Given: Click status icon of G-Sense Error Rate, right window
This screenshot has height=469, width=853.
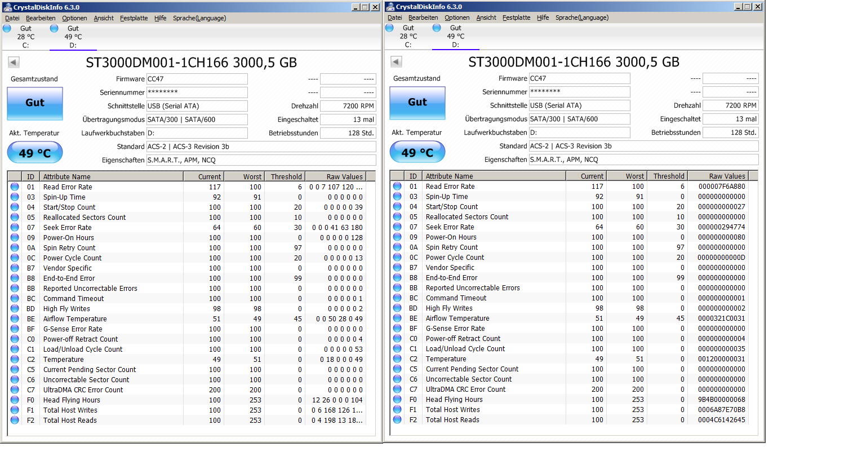Looking at the screenshot, I should 397,328.
